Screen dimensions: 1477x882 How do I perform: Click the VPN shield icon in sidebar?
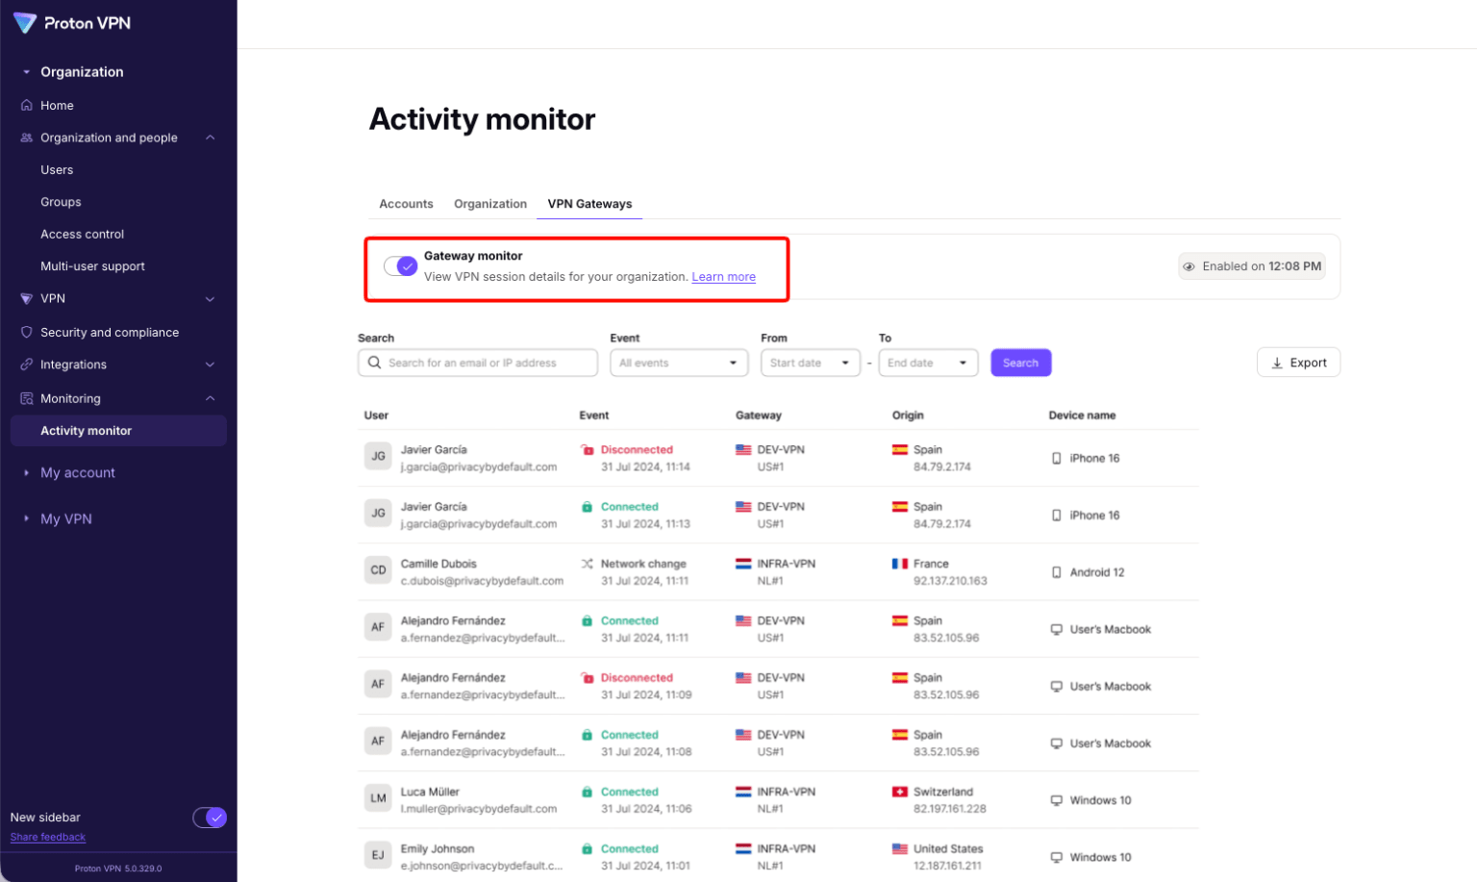point(26,299)
